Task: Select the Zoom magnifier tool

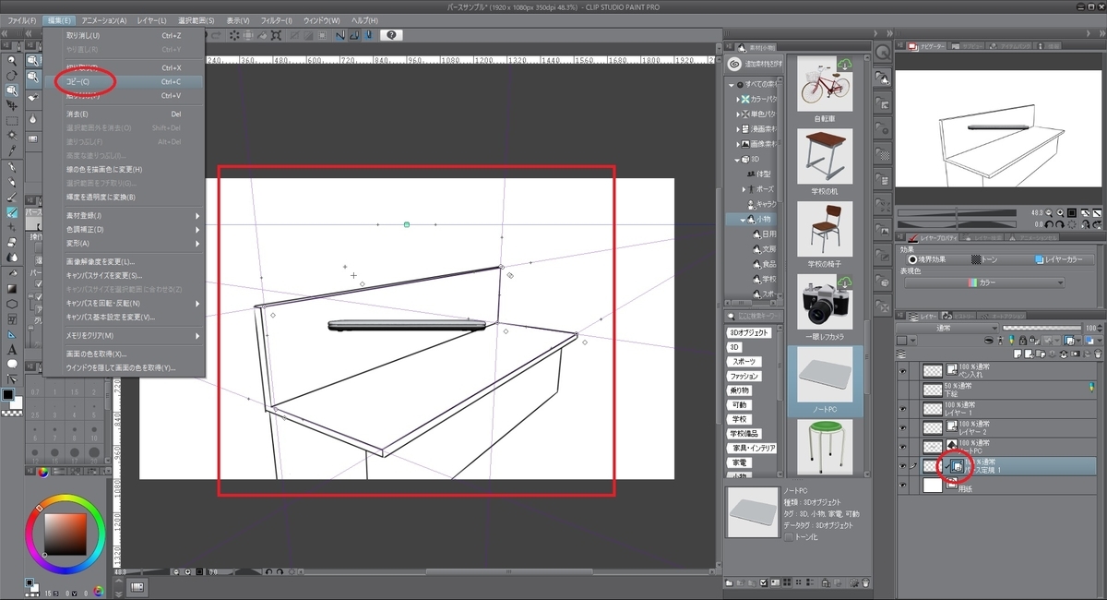Action: tap(12, 61)
